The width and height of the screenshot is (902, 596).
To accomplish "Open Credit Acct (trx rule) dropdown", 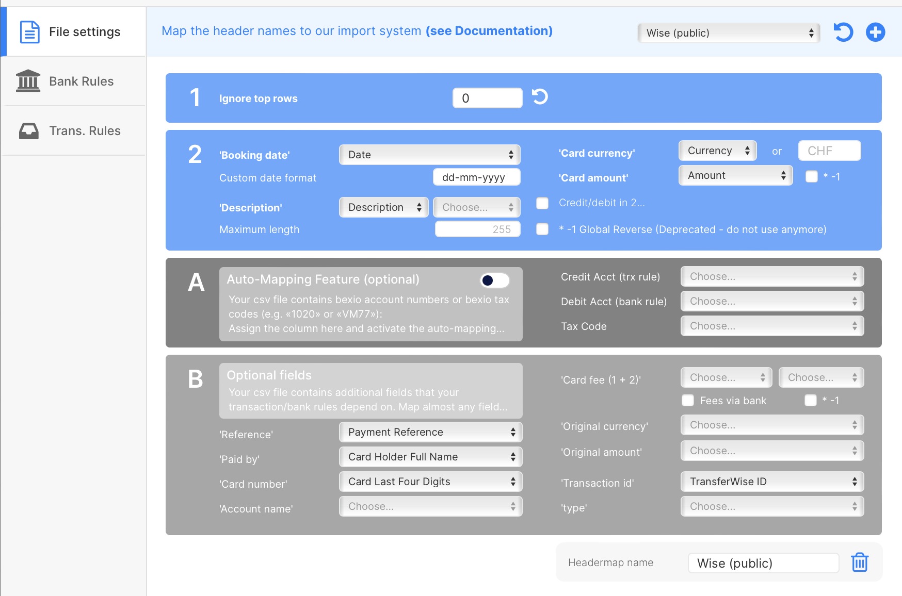I will pos(772,276).
